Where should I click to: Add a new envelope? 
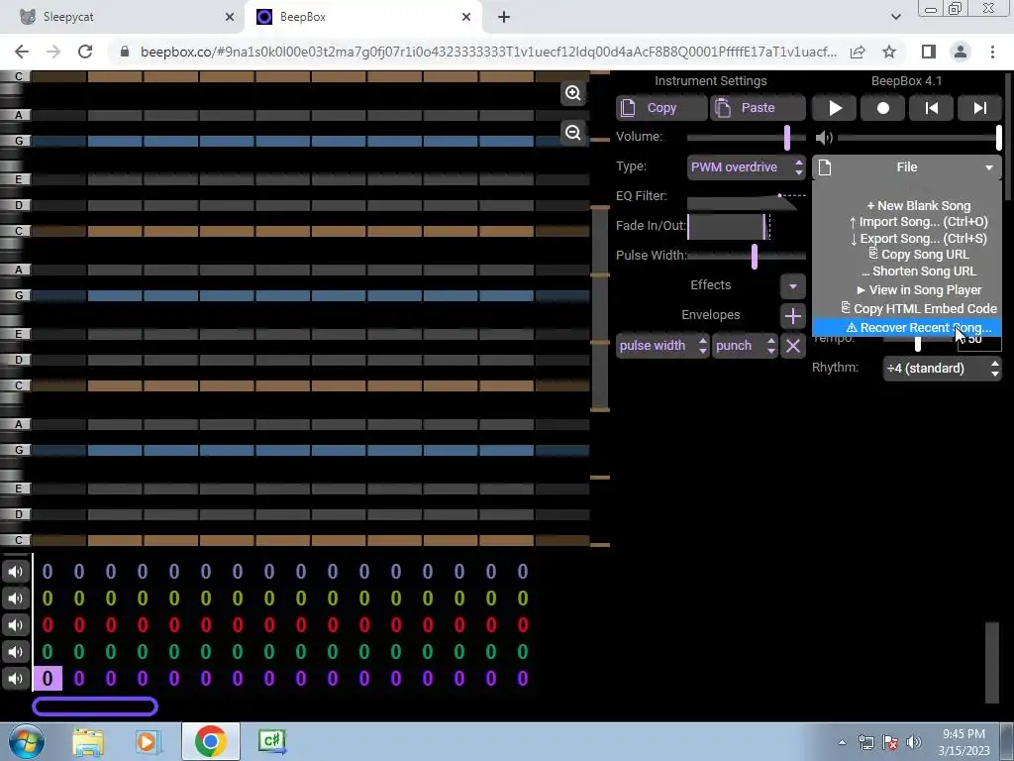coord(793,316)
